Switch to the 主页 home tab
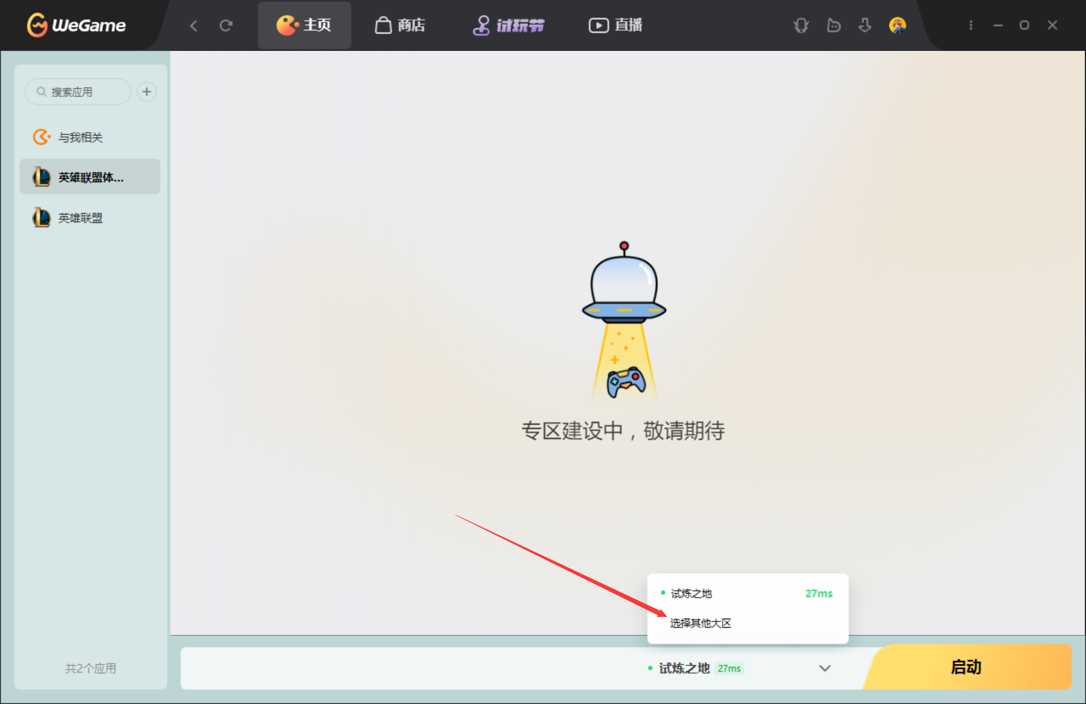 pyautogui.click(x=304, y=25)
